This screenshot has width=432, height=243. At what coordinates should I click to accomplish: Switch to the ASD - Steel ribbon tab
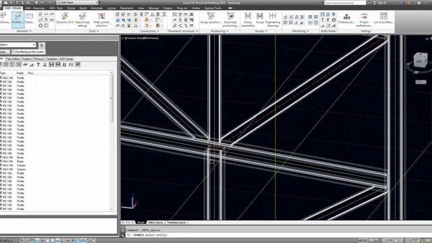pos(56,8)
